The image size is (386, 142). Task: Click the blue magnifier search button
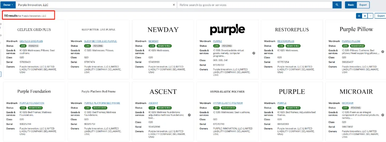pyautogui.click(x=337, y=5)
